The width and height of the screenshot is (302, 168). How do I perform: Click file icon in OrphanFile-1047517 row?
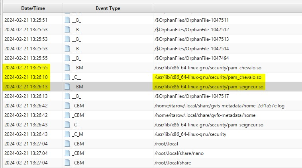point(67,96)
